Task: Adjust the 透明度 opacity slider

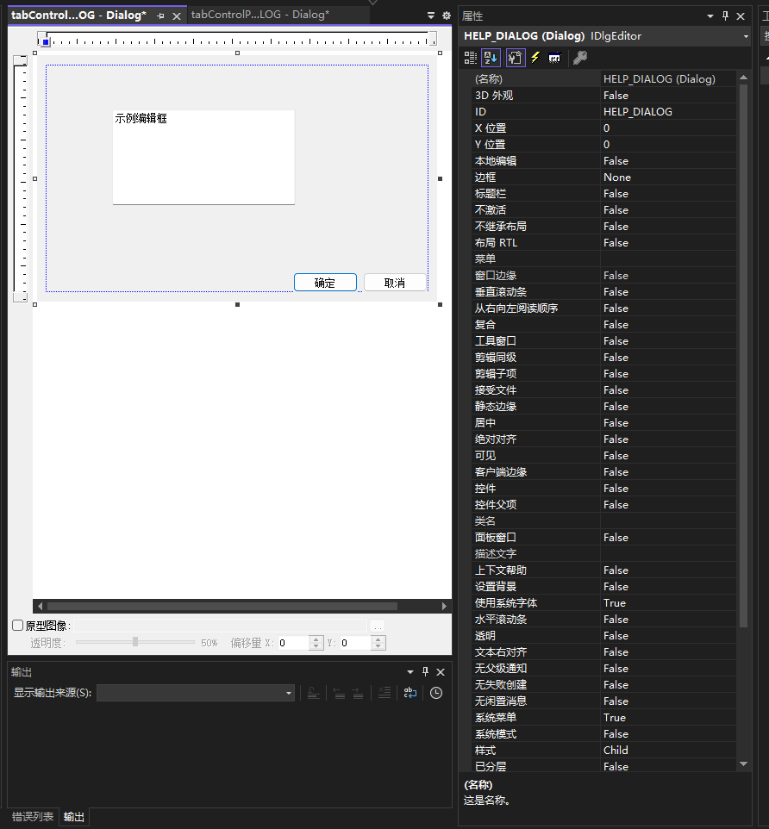Action: tap(135, 642)
